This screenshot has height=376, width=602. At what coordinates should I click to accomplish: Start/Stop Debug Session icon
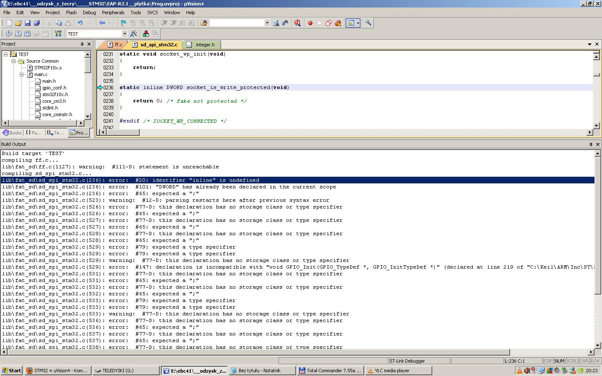pos(297,23)
